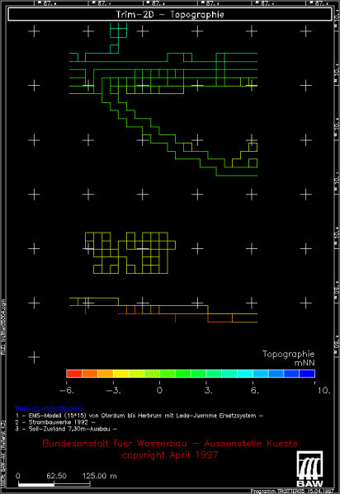The width and height of the screenshot is (340, 494).
Task: Select the red color legend swatch
Action: [74, 374]
